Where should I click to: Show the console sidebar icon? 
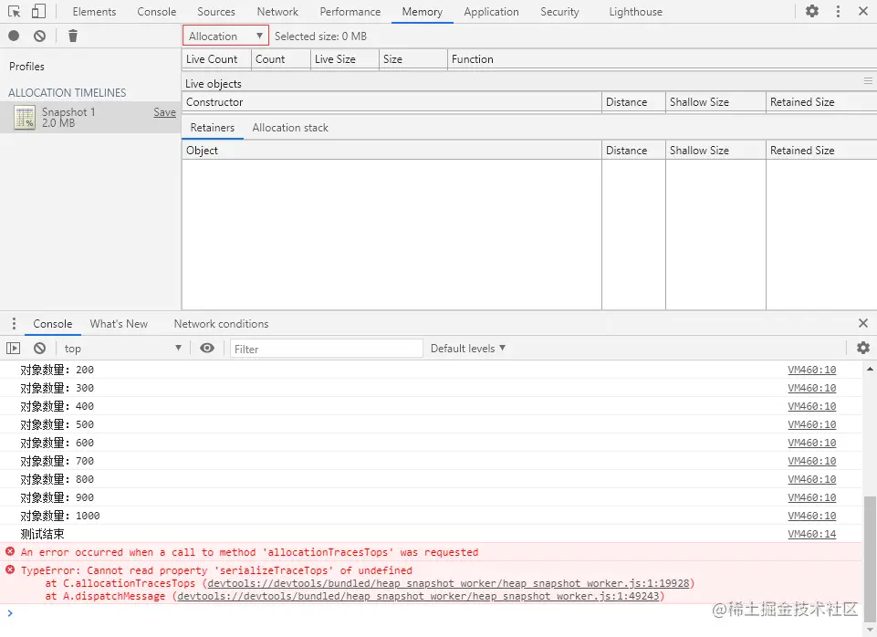point(14,348)
